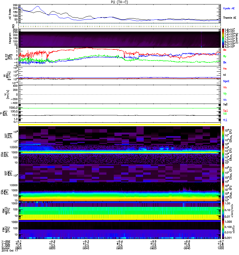This screenshot has height=255, width=239.
Task: Click the "-400" tick on Vi axis
Action: (x=14, y=103)
